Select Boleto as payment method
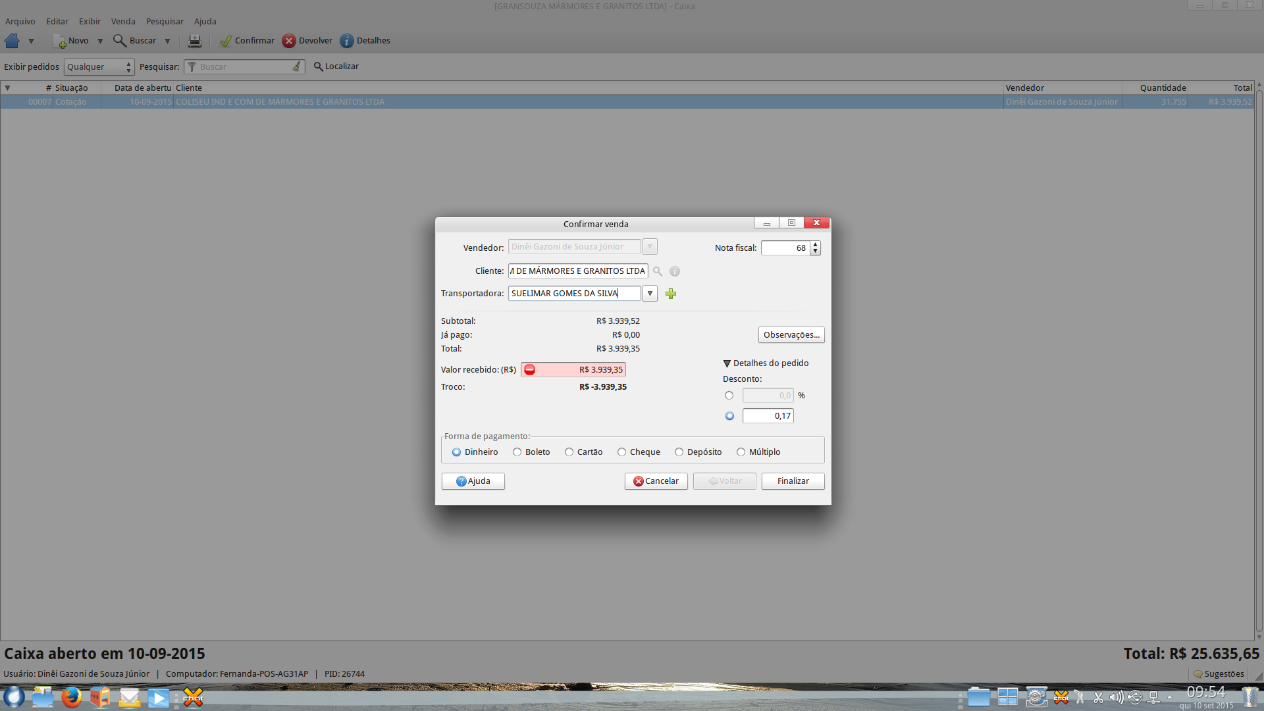This screenshot has width=1264, height=711. click(x=517, y=452)
